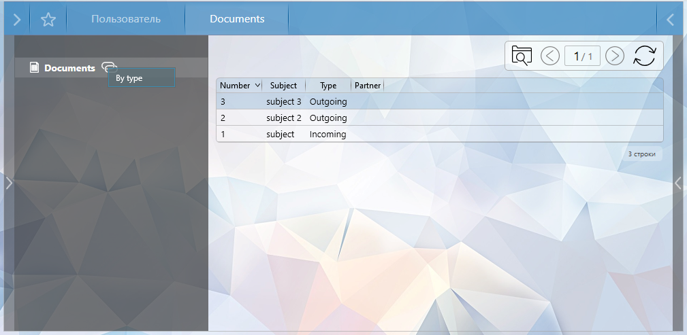
Task: Open the Number column sort dropdown
Action: pos(257,86)
